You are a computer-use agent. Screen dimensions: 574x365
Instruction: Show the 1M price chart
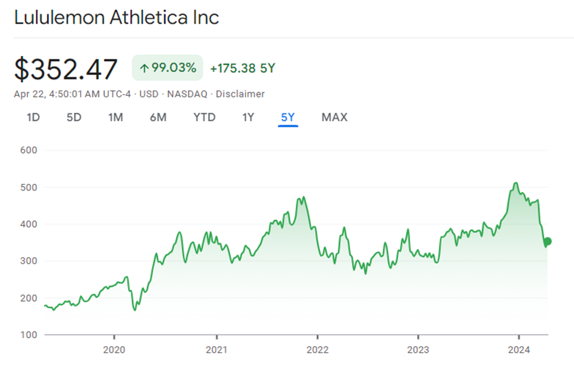[x=115, y=118]
